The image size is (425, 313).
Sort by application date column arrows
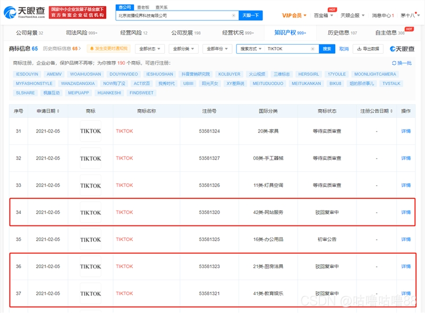click(x=58, y=111)
